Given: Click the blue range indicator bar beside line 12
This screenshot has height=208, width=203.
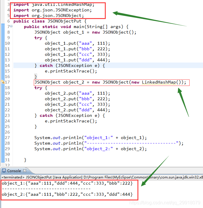Looking at the screenshot, I should click(x=3, y=55).
